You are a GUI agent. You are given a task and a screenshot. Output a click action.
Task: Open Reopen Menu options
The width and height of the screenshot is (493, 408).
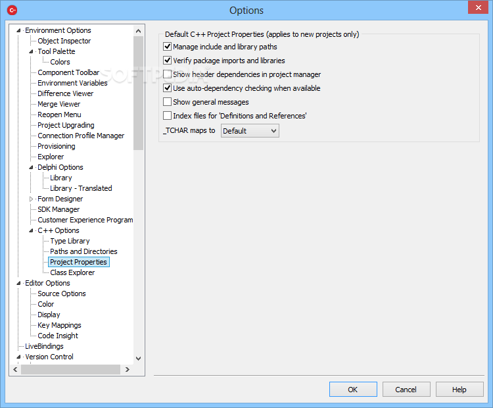pyautogui.click(x=59, y=115)
